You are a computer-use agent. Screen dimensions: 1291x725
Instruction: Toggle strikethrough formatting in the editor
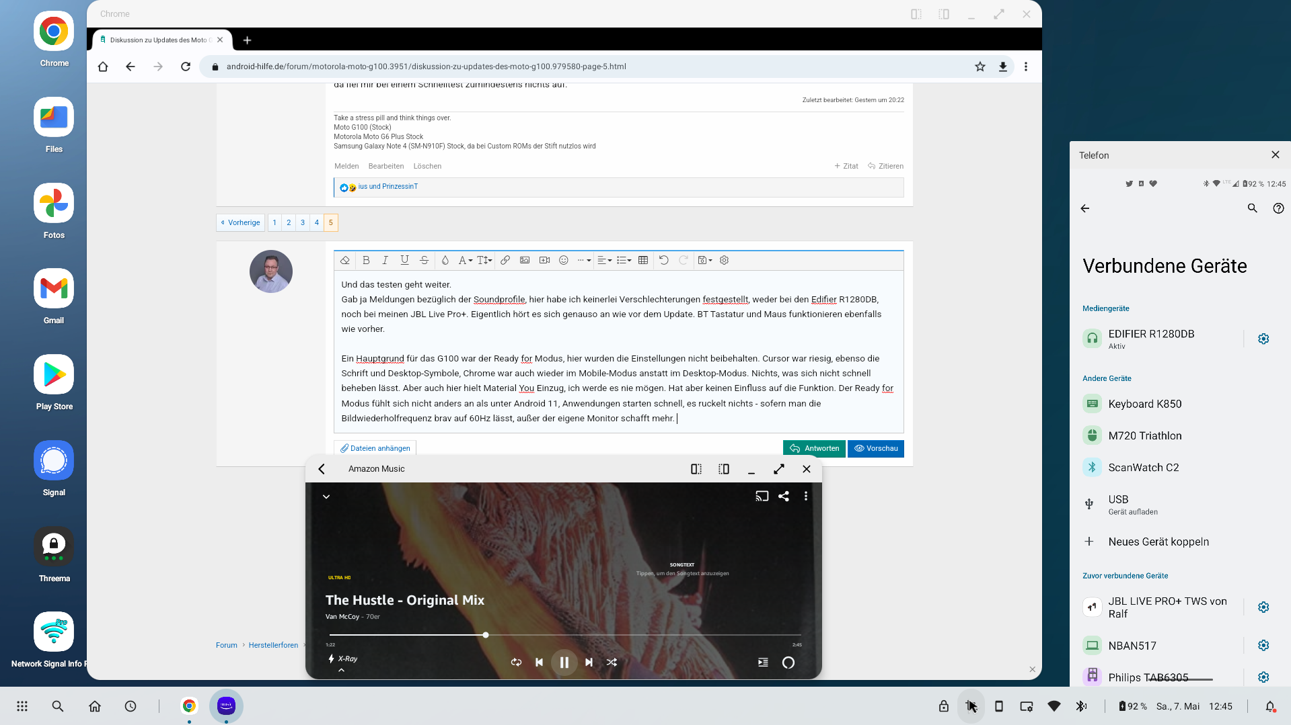pos(424,261)
